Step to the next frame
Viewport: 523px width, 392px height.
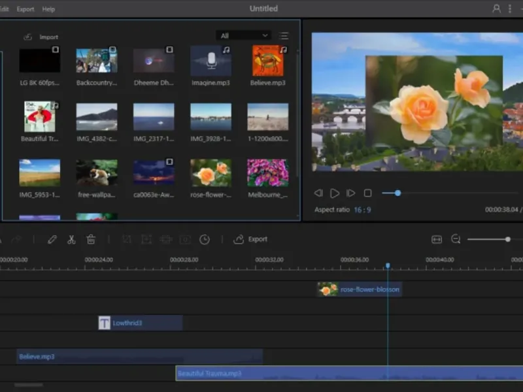(x=351, y=193)
